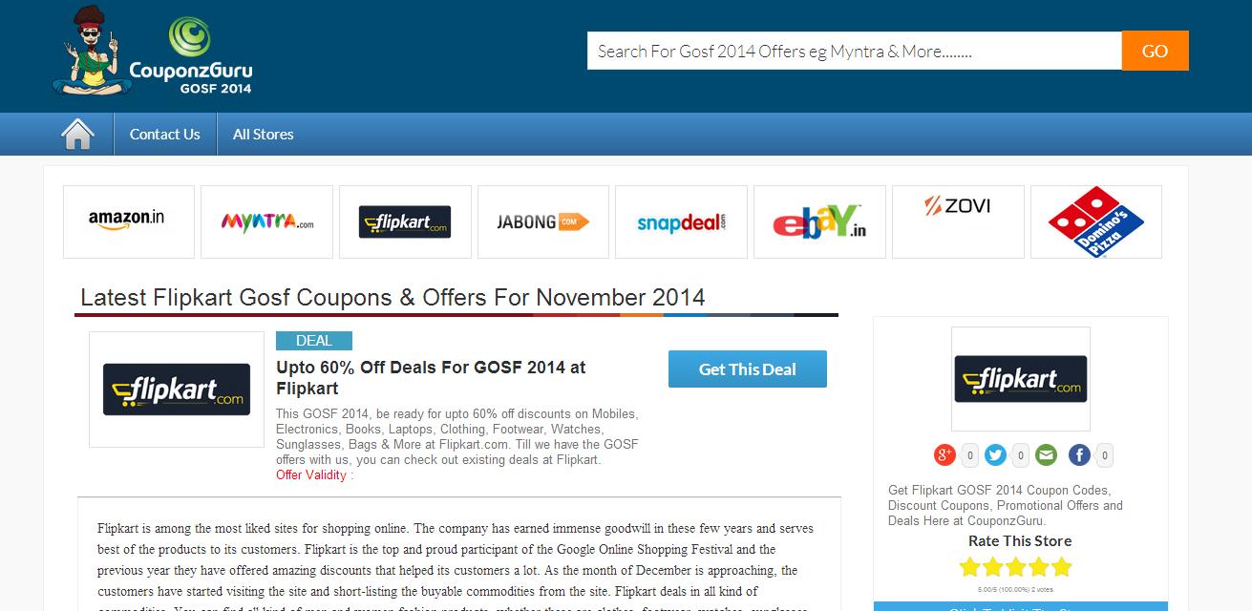The height and width of the screenshot is (611, 1252).
Task: Focus the Gosf 2014 offers search field
Action: coord(855,52)
